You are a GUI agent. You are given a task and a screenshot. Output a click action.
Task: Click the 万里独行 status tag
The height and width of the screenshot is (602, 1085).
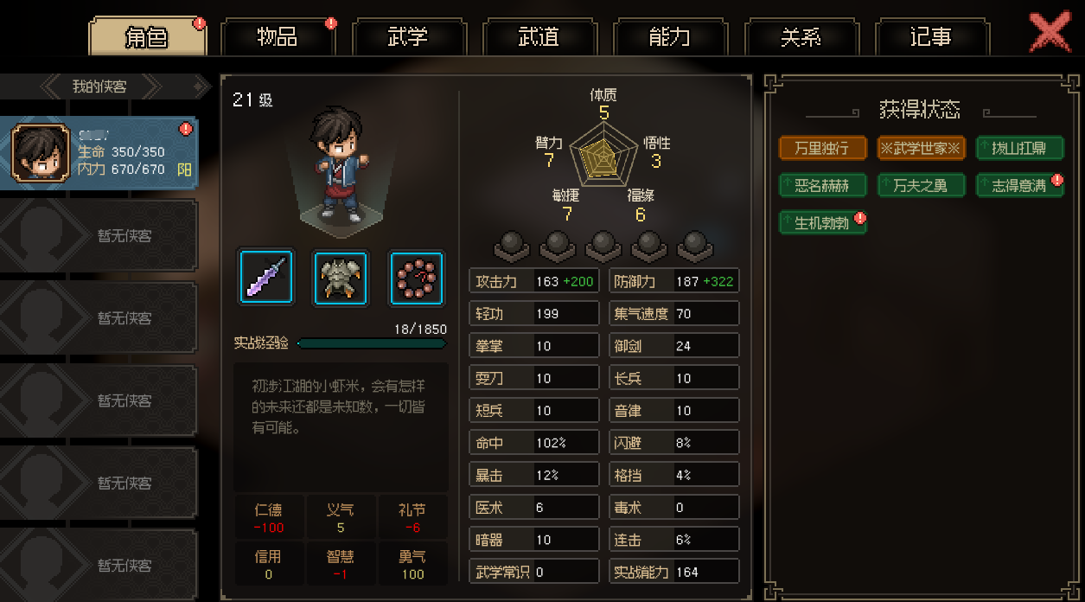click(822, 148)
